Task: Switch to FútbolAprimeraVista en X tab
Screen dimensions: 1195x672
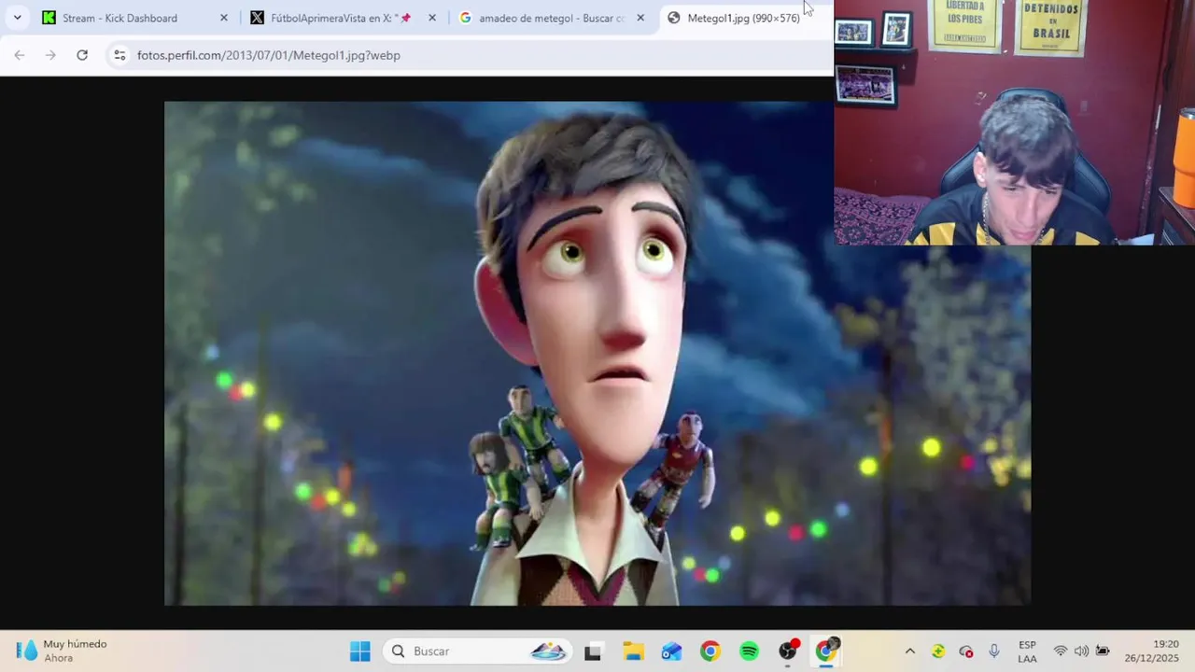Action: pos(342,18)
